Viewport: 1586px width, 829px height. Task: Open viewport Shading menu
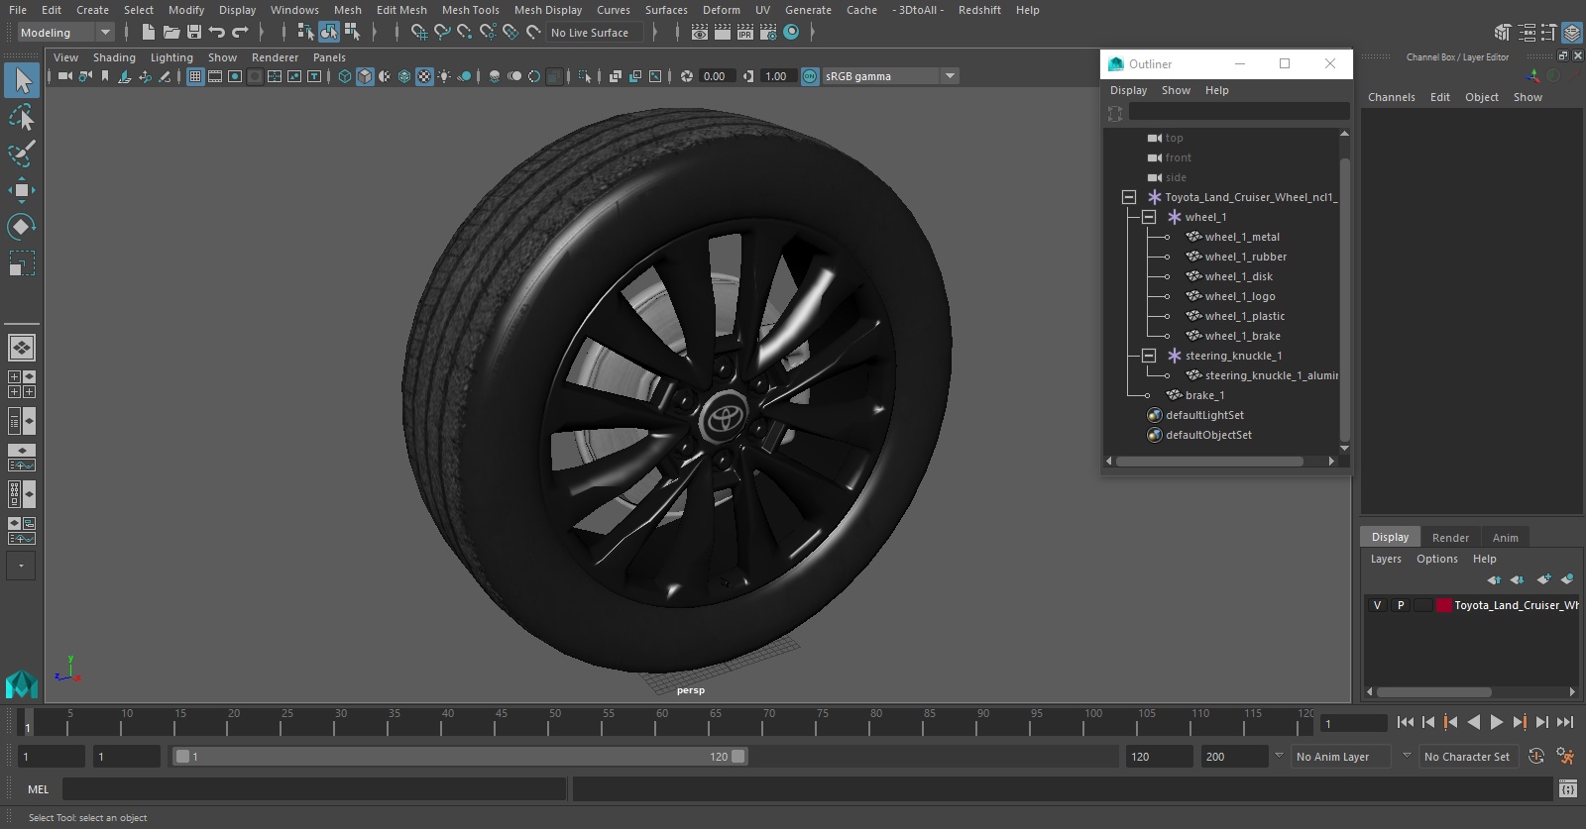tap(114, 57)
